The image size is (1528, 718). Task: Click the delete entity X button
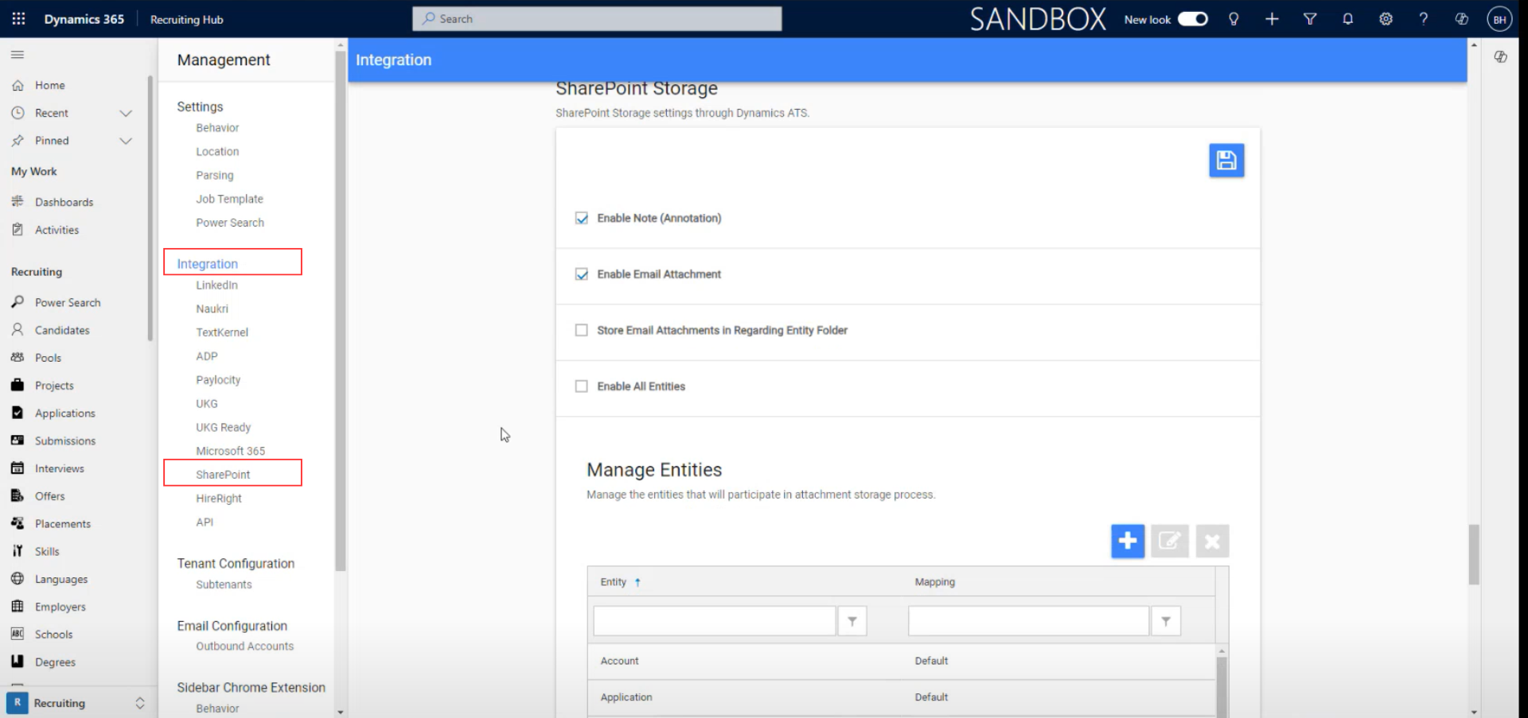pyautogui.click(x=1212, y=541)
